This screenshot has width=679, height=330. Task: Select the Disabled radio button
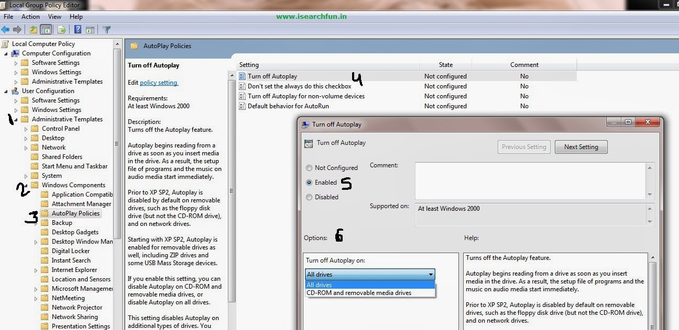pos(309,197)
